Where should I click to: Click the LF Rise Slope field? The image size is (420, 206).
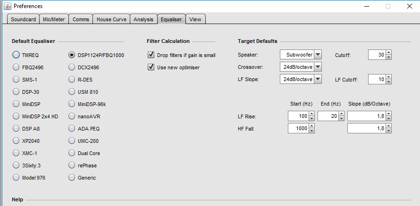[367, 116]
